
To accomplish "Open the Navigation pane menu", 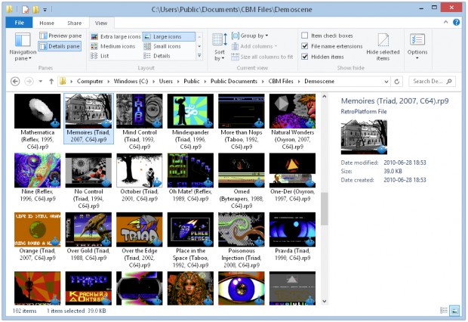I will pos(23,46).
